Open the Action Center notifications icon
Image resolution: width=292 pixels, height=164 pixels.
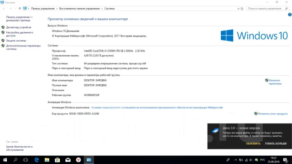click(x=285, y=160)
